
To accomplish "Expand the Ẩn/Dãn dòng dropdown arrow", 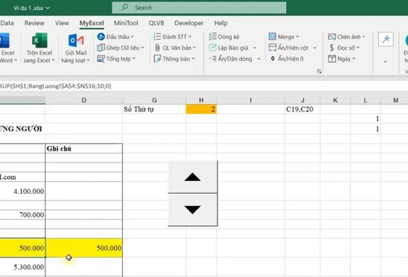I will [258, 59].
